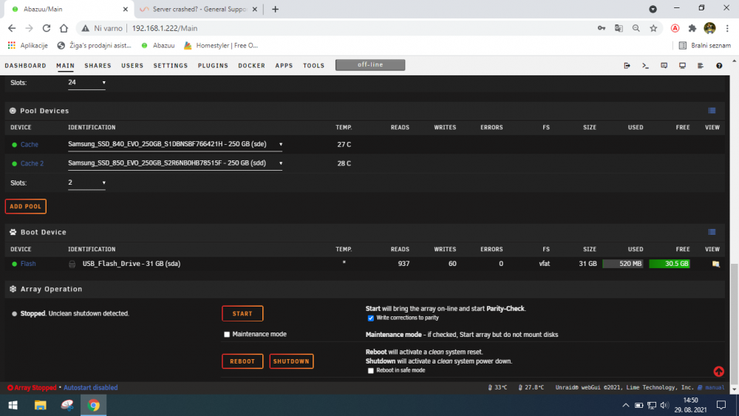Click green status dot for Flash

click(x=14, y=264)
